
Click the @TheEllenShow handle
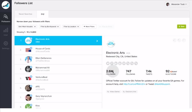(43, 61)
